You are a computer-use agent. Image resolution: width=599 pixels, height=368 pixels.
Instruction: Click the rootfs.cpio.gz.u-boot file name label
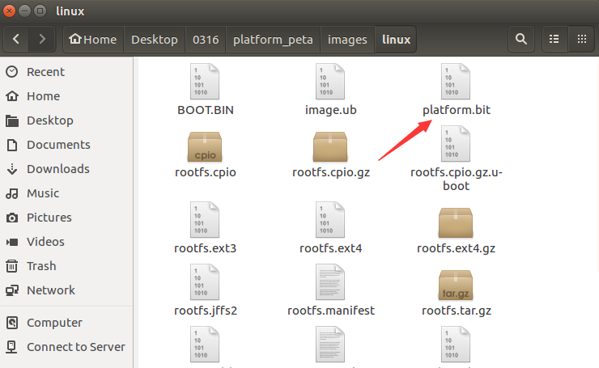pos(456,179)
